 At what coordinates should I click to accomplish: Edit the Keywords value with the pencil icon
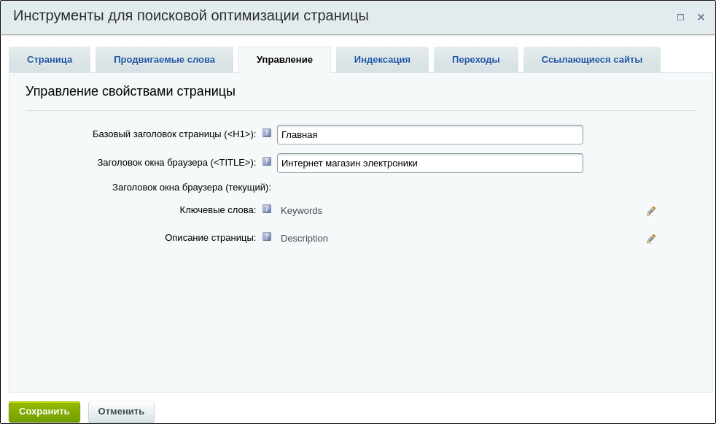[x=651, y=210]
